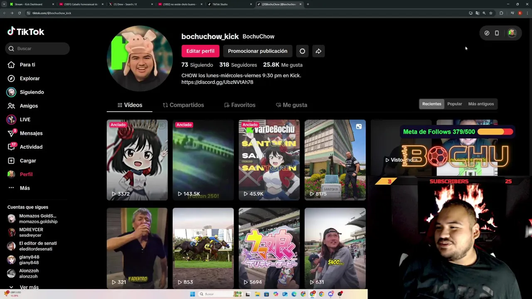Open the LIVE section
This screenshot has width=532, height=299.
[19, 120]
